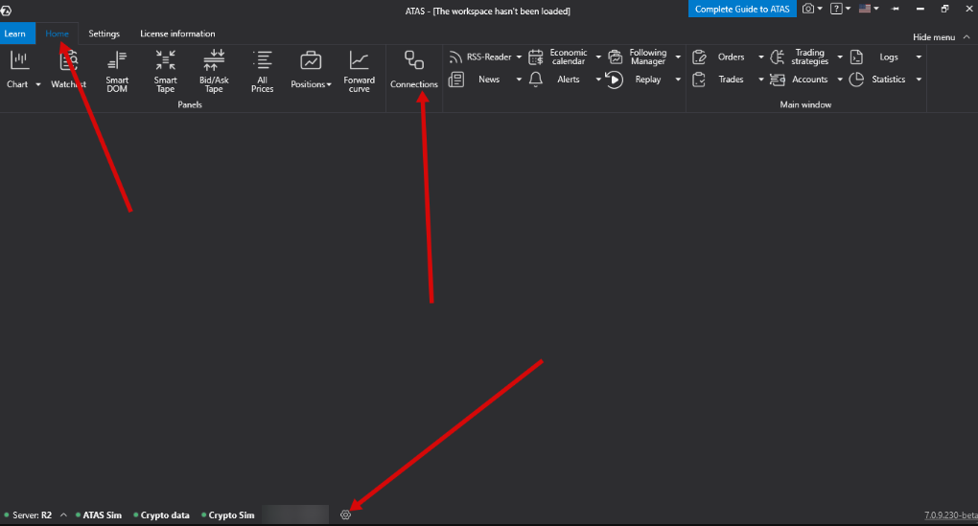Click Complete Guide to ATAS button
This screenshot has width=978, height=526.
click(742, 9)
